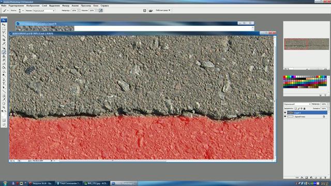Image resolution: width=331 pixels, height=186 pixels.
Task: Hide the background layer via eye icon
Action: click(x=285, y=116)
